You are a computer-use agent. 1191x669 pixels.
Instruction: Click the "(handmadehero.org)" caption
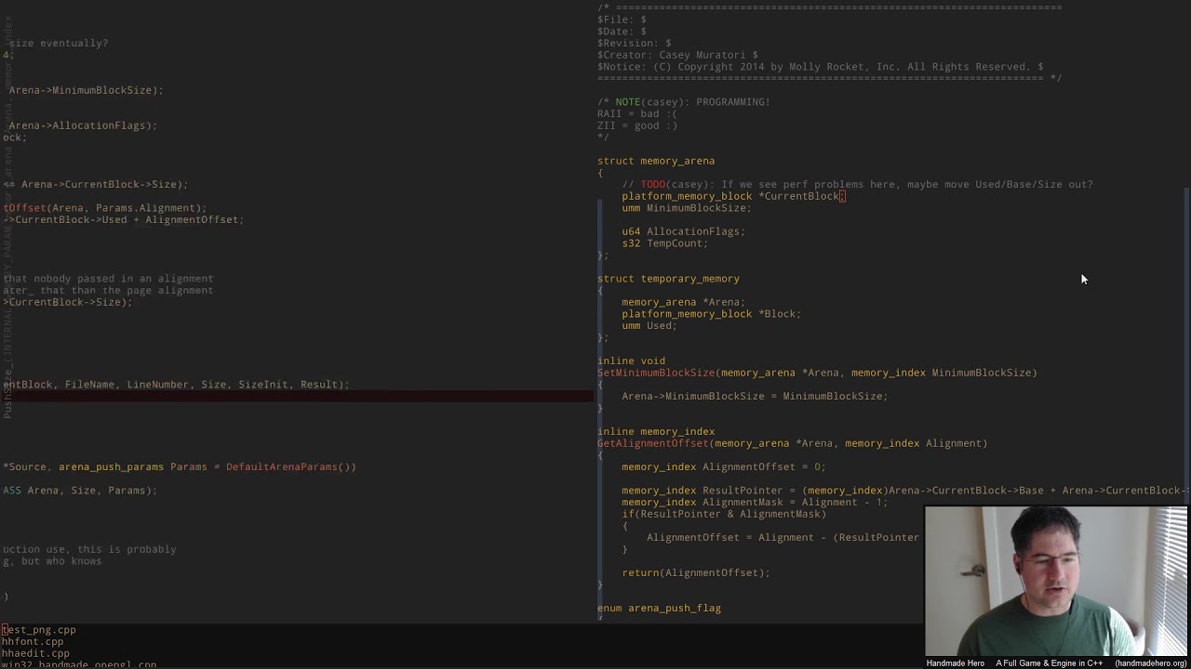point(1151,663)
